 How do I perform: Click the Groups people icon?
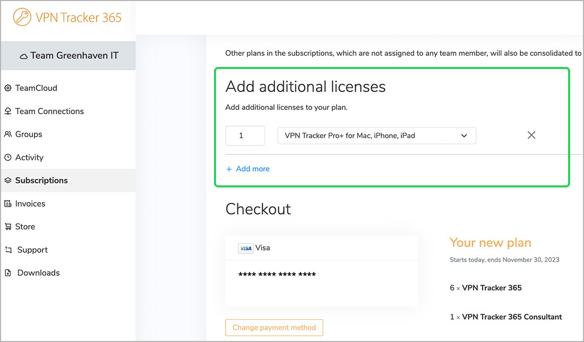click(7, 134)
